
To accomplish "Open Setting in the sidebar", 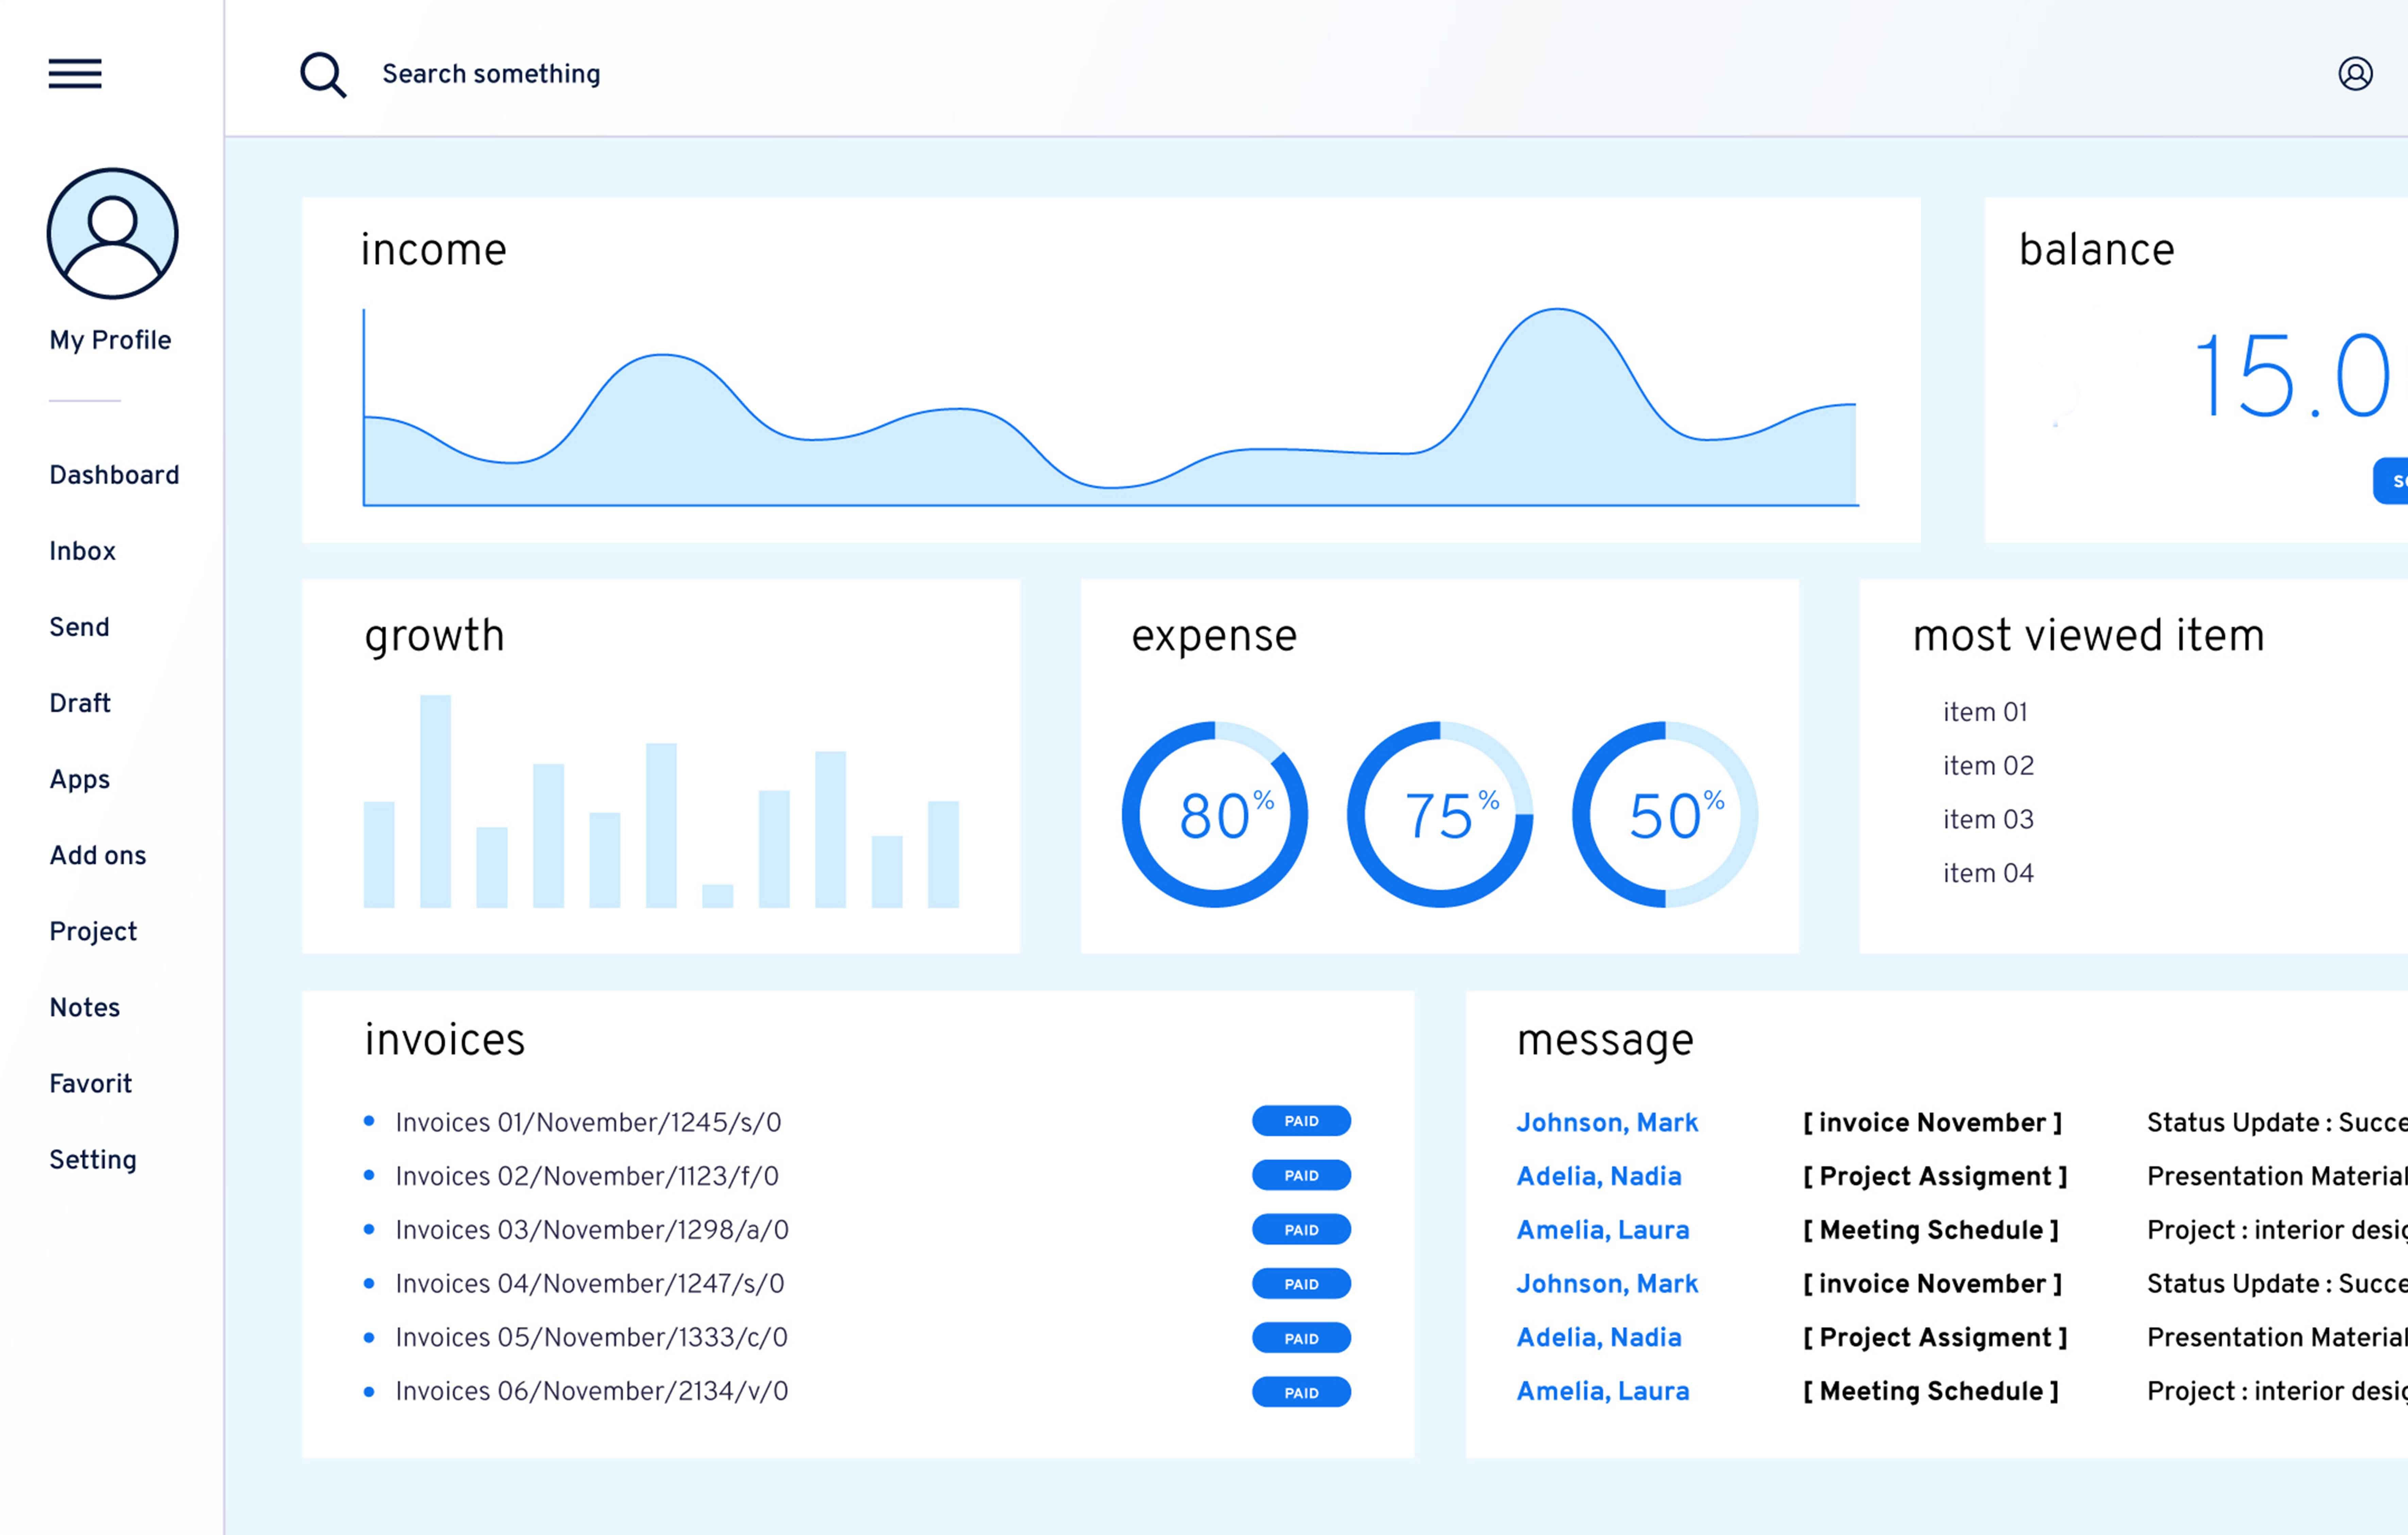I will [x=93, y=1160].
